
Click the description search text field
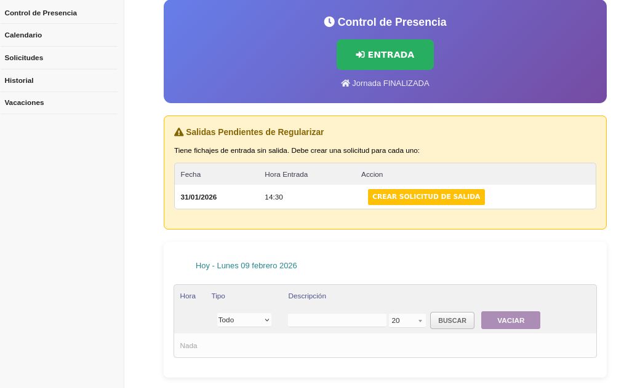click(337, 320)
